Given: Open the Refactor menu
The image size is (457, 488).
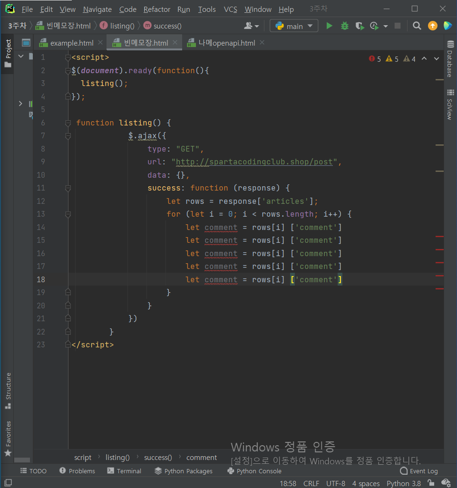Looking at the screenshot, I should pyautogui.click(x=157, y=10).
